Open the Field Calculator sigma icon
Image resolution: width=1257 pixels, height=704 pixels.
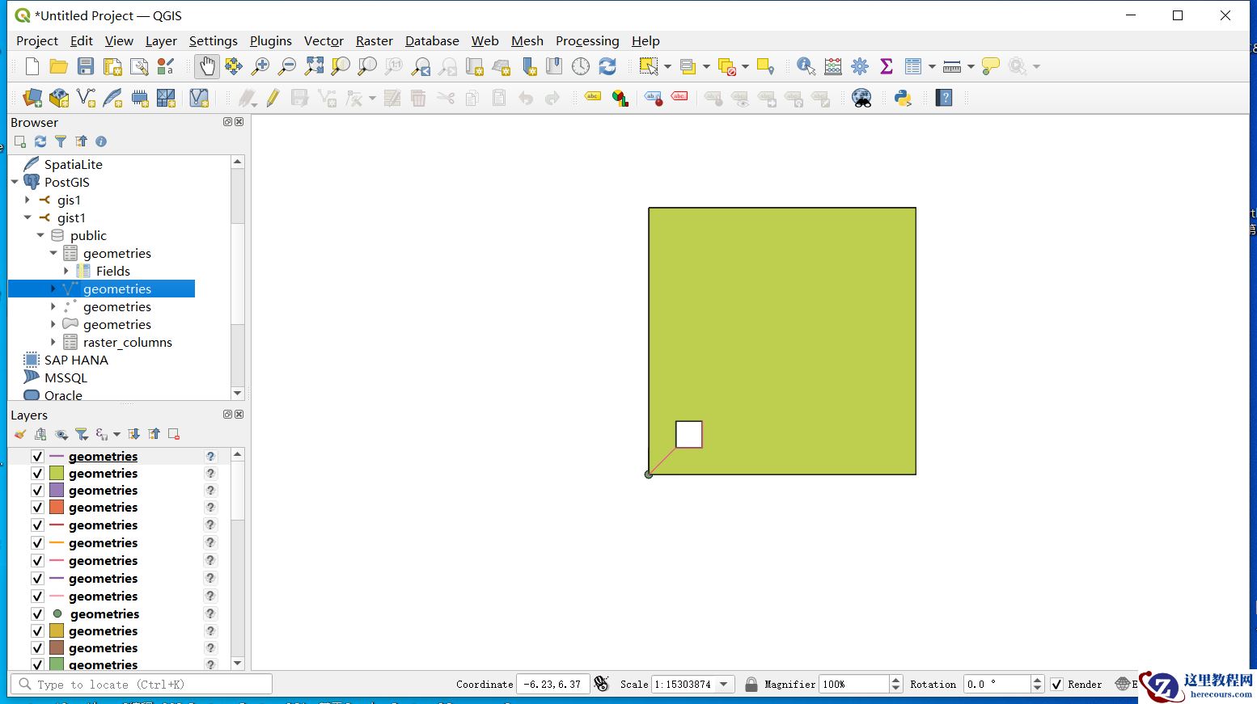click(x=886, y=66)
